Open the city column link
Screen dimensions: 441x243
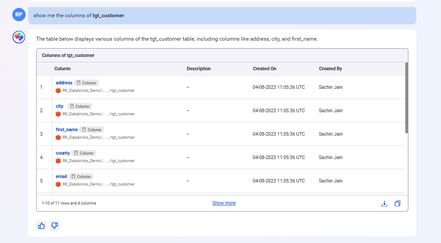coord(60,106)
